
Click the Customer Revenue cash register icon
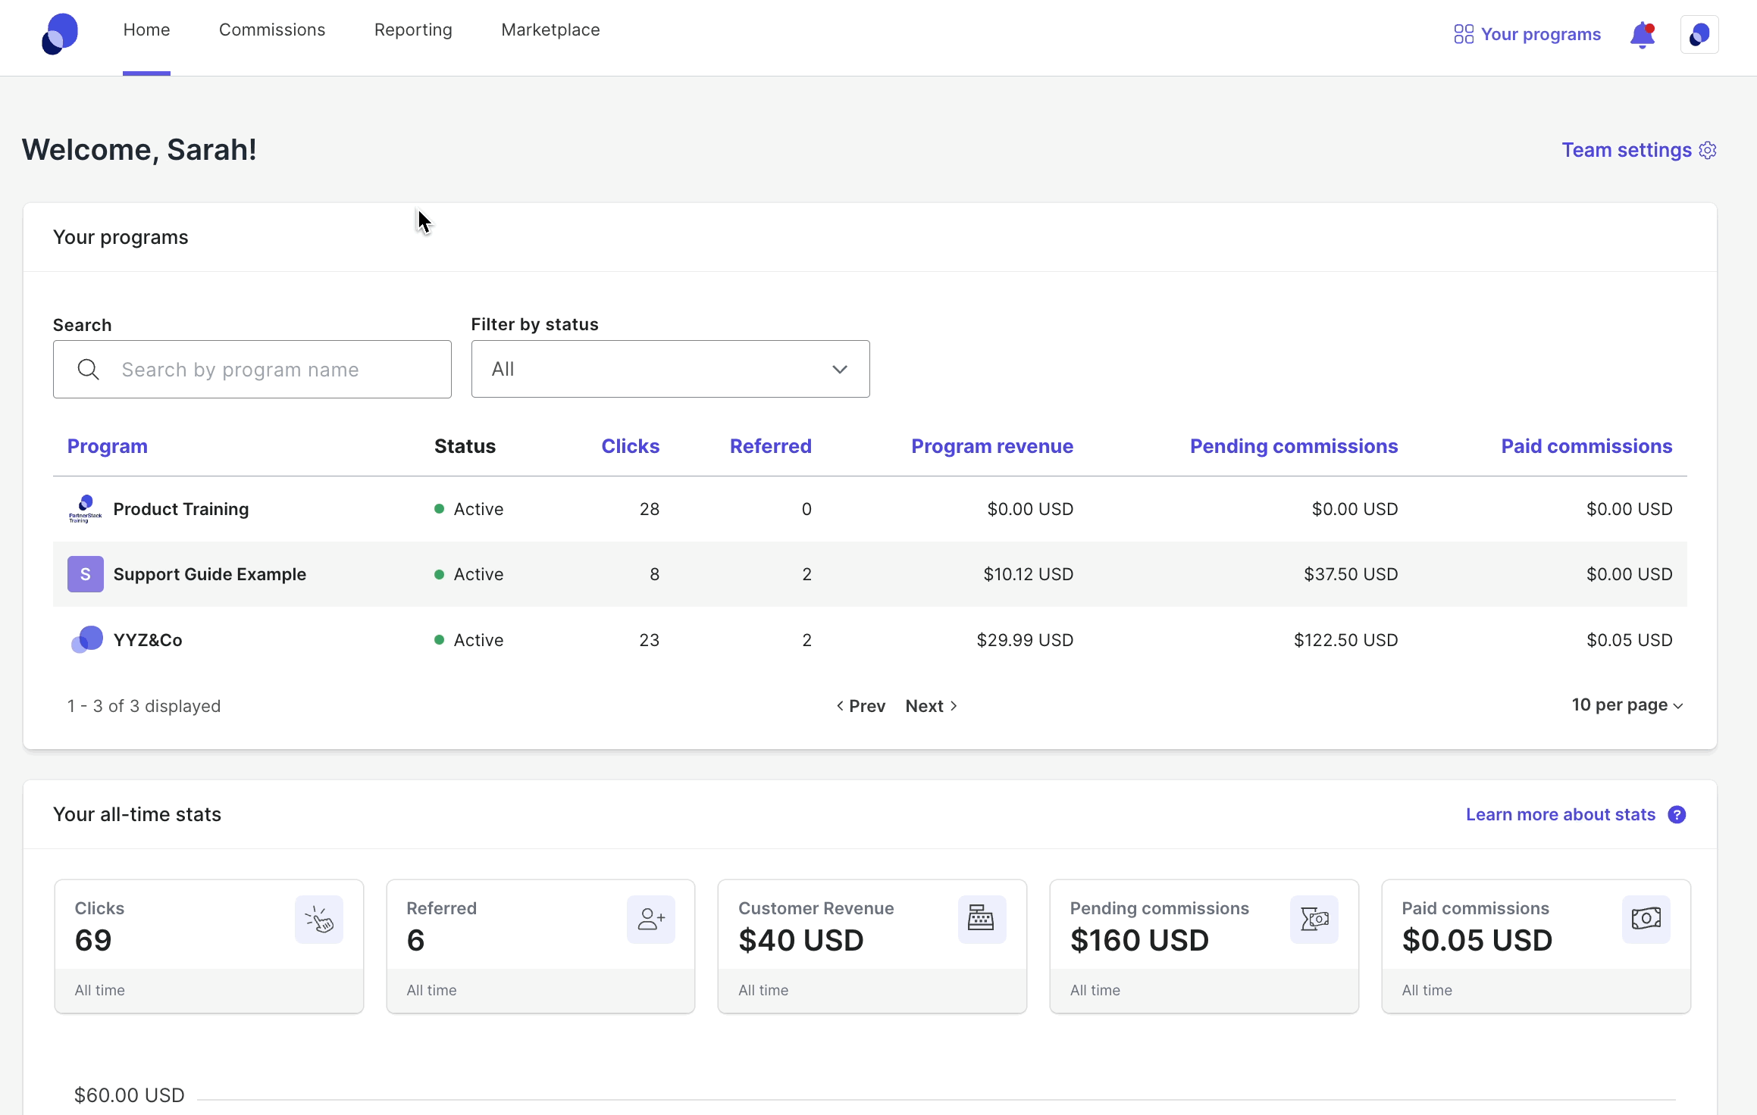click(x=982, y=920)
